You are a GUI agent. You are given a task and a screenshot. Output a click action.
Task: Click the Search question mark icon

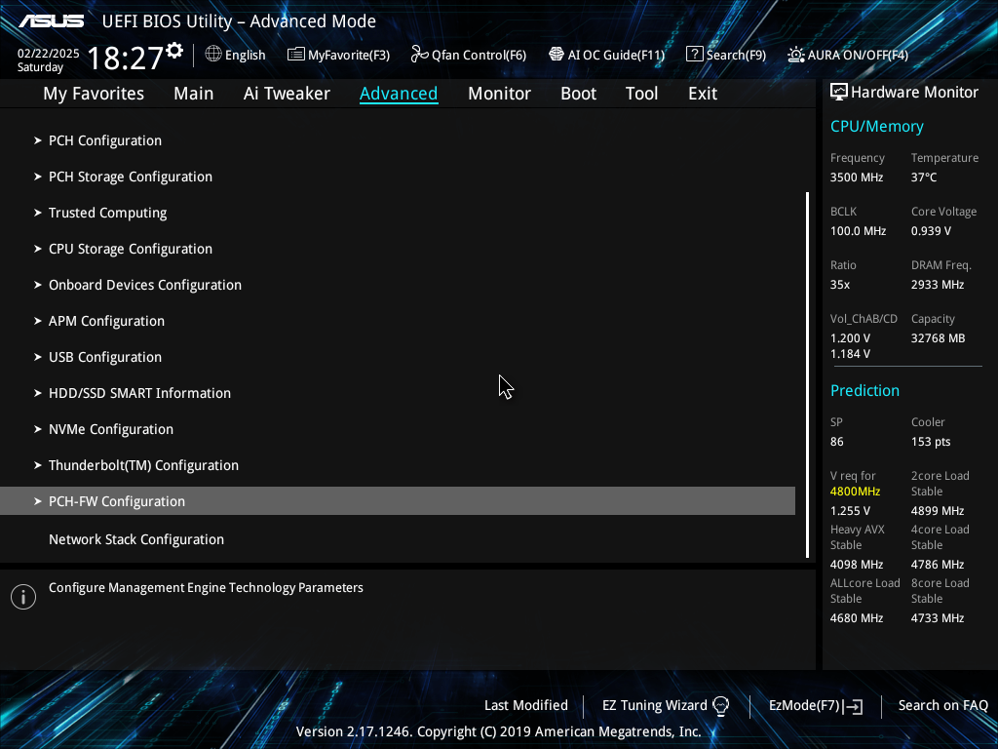pyautogui.click(x=694, y=55)
